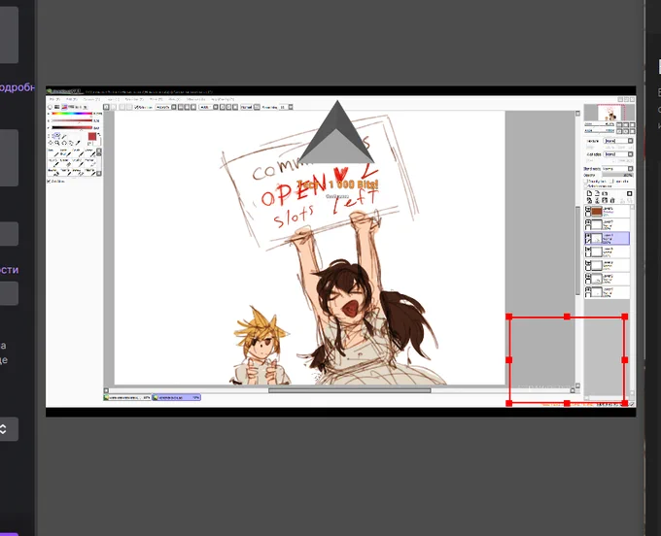
Task: Toggle the Selection checkbox in quick bar
Action: [x=136, y=107]
